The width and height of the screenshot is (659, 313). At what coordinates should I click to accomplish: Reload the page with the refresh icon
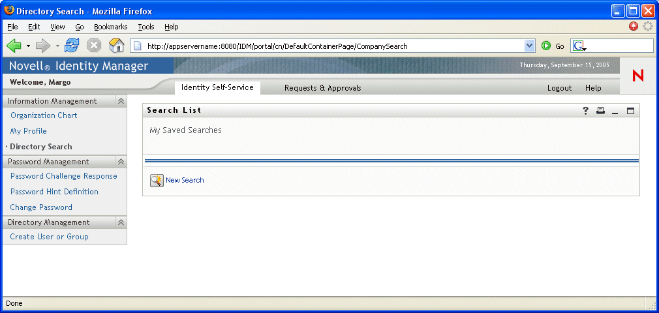72,46
